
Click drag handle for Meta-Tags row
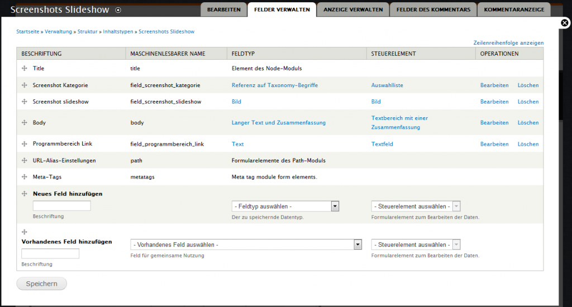(x=24, y=177)
